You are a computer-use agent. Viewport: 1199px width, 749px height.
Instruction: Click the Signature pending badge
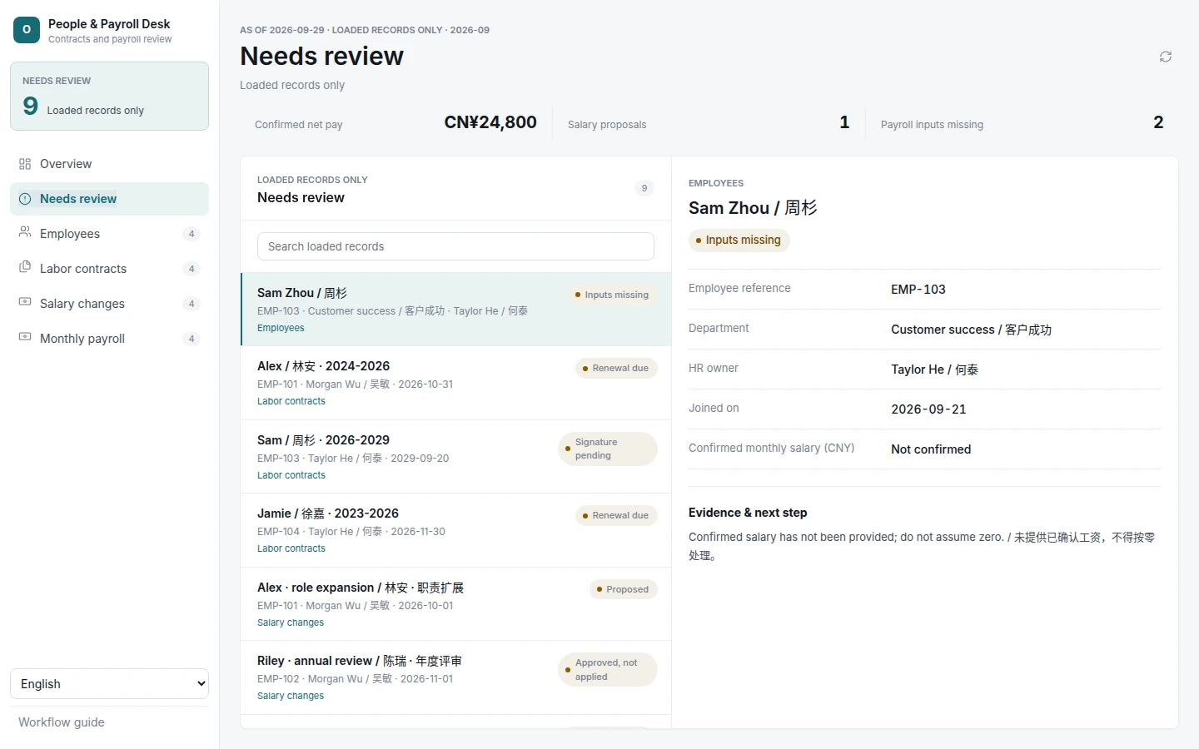[608, 449]
